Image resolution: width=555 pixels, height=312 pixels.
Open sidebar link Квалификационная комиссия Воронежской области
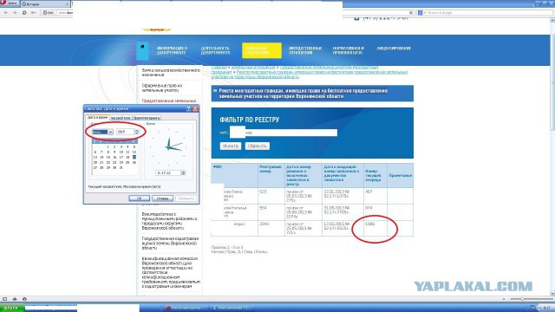point(171,272)
